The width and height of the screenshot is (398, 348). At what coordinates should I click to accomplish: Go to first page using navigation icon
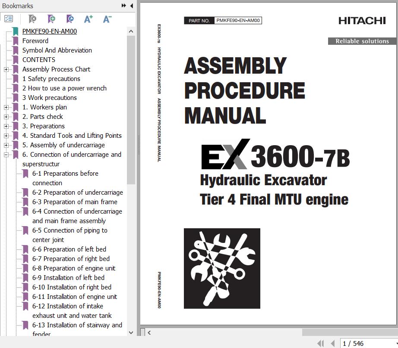(x=321, y=343)
